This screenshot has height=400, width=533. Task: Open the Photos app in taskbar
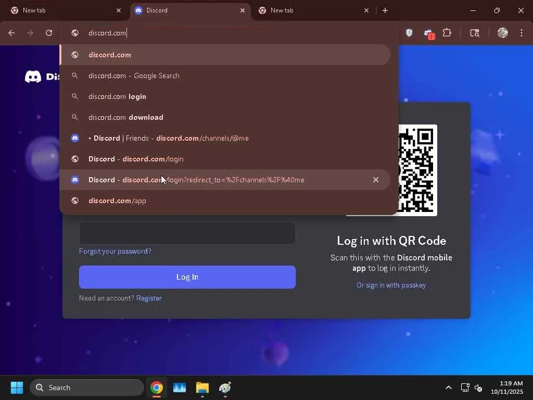coord(180,387)
